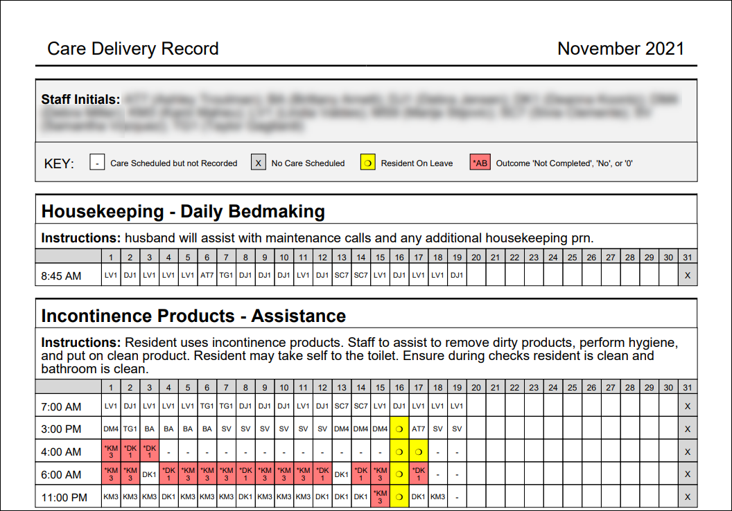Click the '4:00 AM' row label
The image size is (732, 511).
61,451
